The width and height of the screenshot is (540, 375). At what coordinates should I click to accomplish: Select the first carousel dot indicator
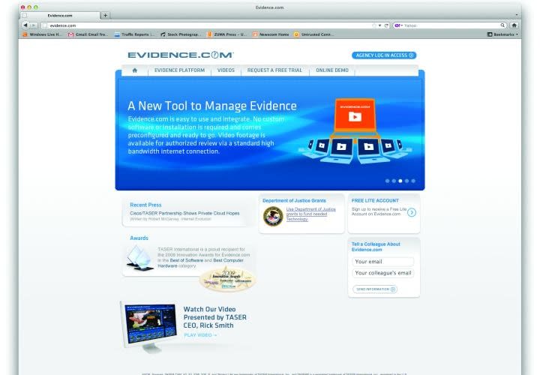387,181
